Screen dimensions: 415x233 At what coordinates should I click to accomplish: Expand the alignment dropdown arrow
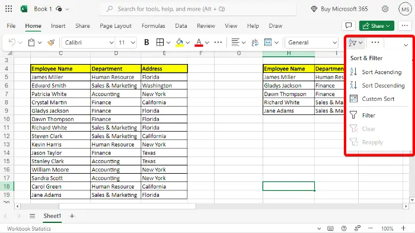244,43
